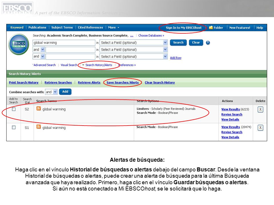Click the Search button
The width and height of the screenshot is (274, 205).
tap(178, 42)
